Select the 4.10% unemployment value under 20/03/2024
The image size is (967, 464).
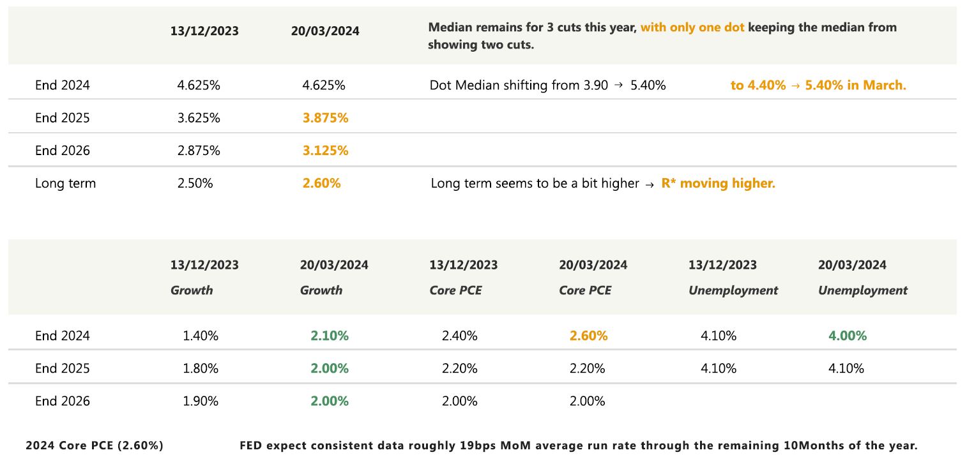846,368
